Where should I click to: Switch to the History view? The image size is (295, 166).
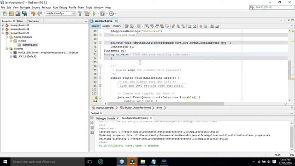[x=117, y=26]
